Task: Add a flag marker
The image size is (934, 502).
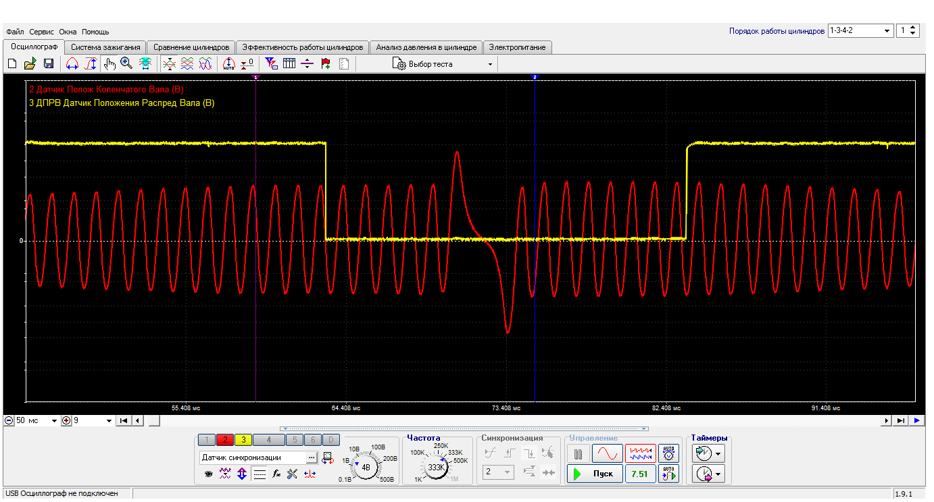Action: tap(326, 63)
